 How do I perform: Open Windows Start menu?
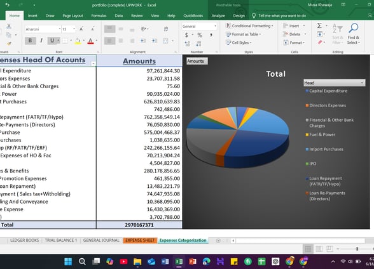[x=68, y=261]
